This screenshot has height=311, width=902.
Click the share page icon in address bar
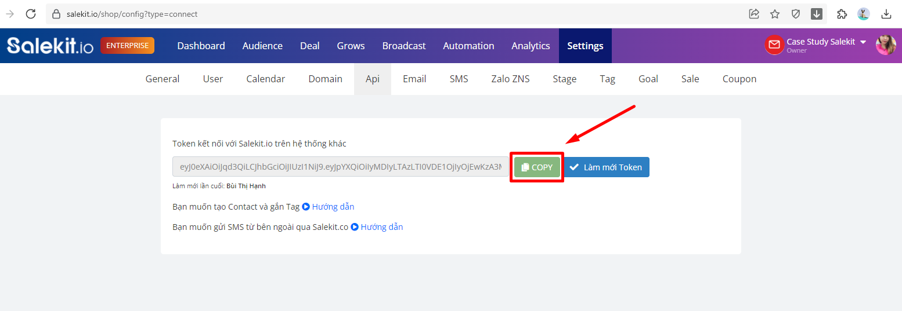(754, 14)
